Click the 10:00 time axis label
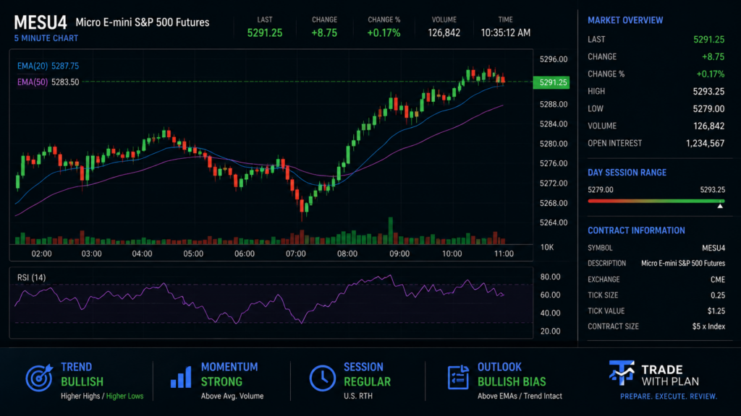 click(452, 253)
